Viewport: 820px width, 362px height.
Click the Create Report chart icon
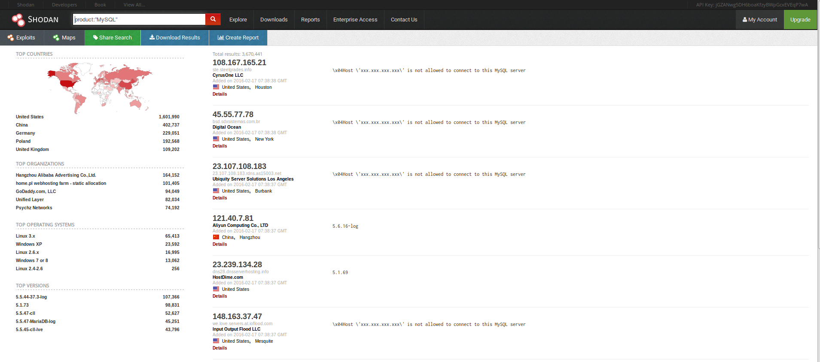221,37
